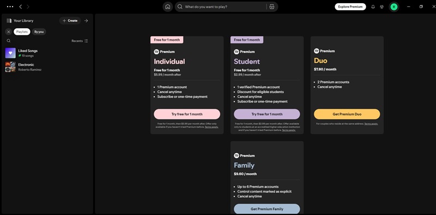Click '$2.99 / month after' text
This screenshot has height=215, width=436.
(x=247, y=74)
